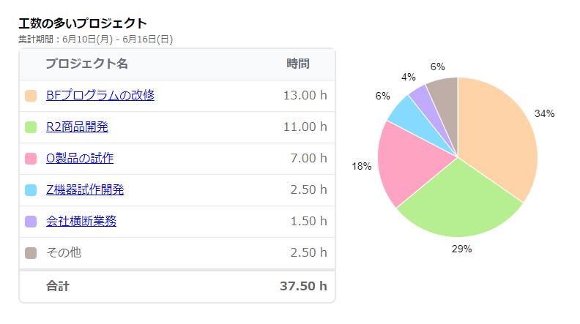
Task: Open the 会社横断業務 project link
Action: coord(81,222)
